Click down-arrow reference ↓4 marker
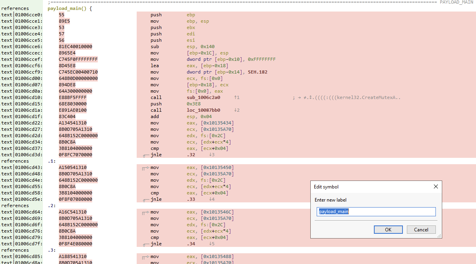 click(212, 199)
